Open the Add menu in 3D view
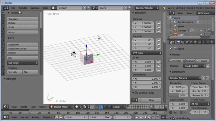 (x=33, y=107)
